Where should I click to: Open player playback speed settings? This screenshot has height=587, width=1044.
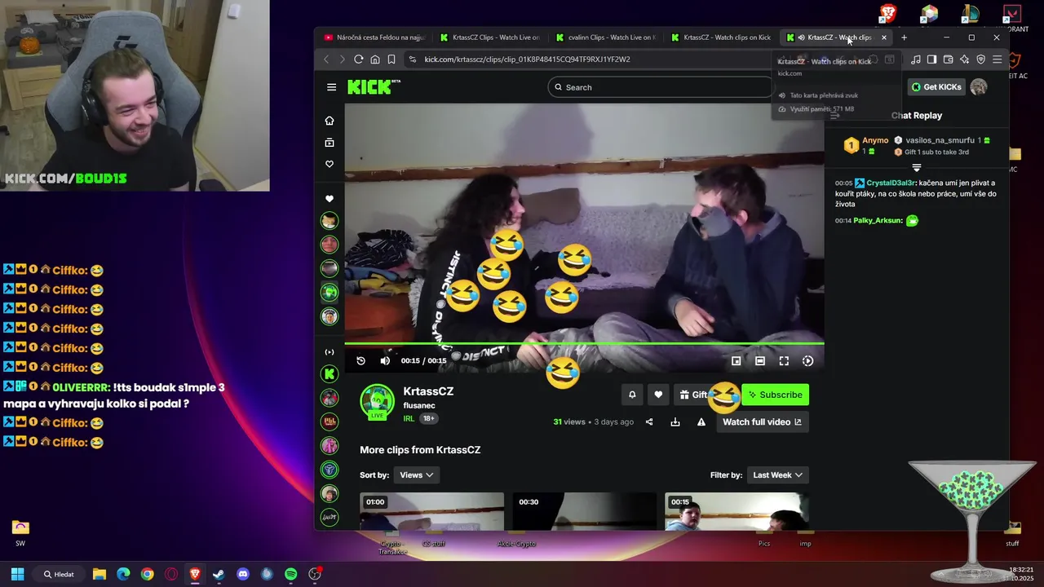tap(807, 360)
